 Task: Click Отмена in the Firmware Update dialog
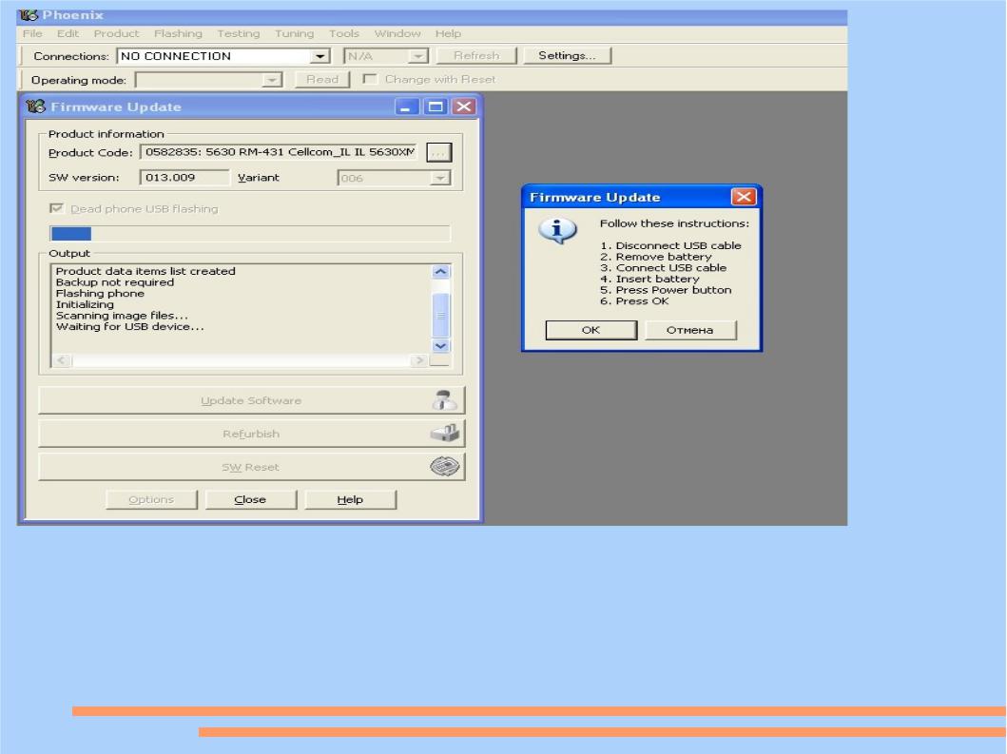click(689, 330)
